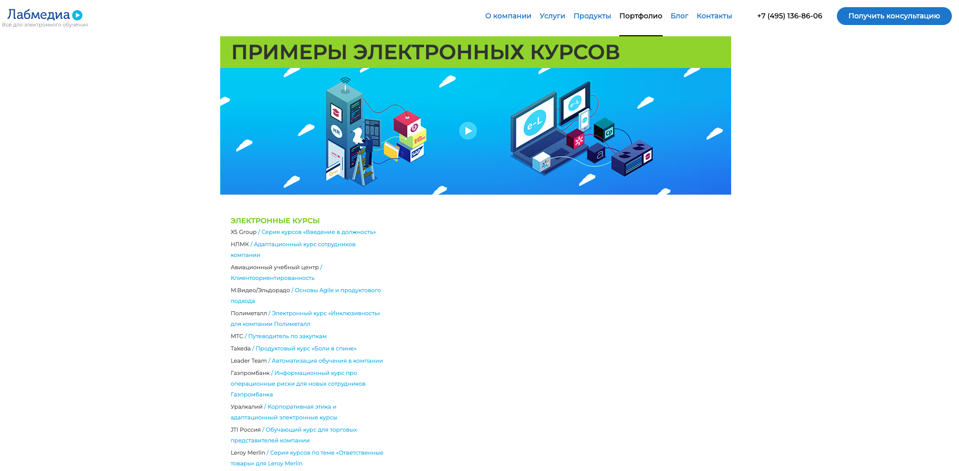The width and height of the screenshot is (959, 471).
Task: Start the video with the play button on banner
Action: point(468,131)
